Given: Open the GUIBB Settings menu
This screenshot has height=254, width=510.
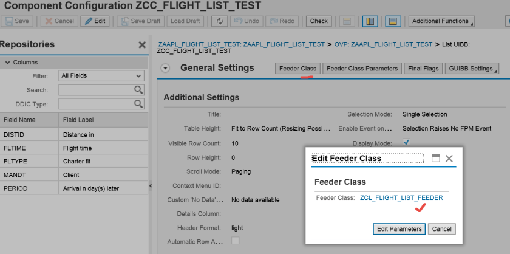Looking at the screenshot, I should 472,69.
